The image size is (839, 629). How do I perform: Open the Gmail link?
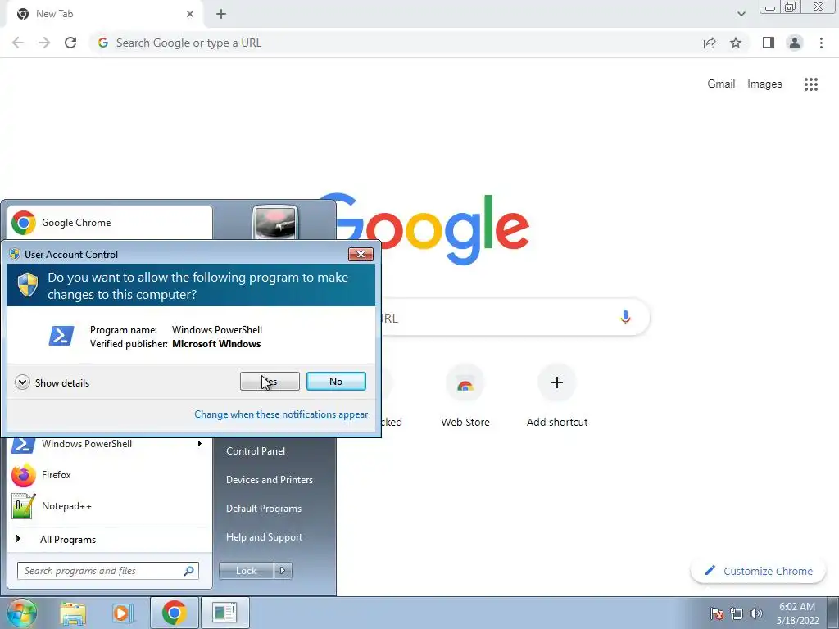coord(721,84)
